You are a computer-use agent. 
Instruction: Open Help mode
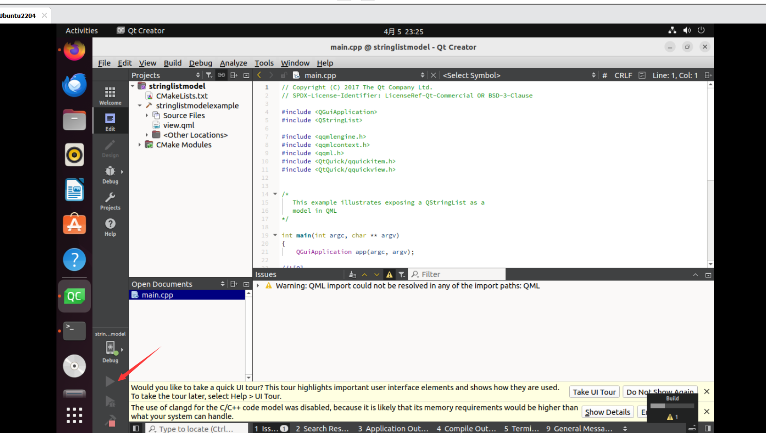tap(110, 227)
